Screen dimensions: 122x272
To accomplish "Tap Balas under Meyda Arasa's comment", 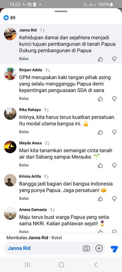I will tap(24, 165).
